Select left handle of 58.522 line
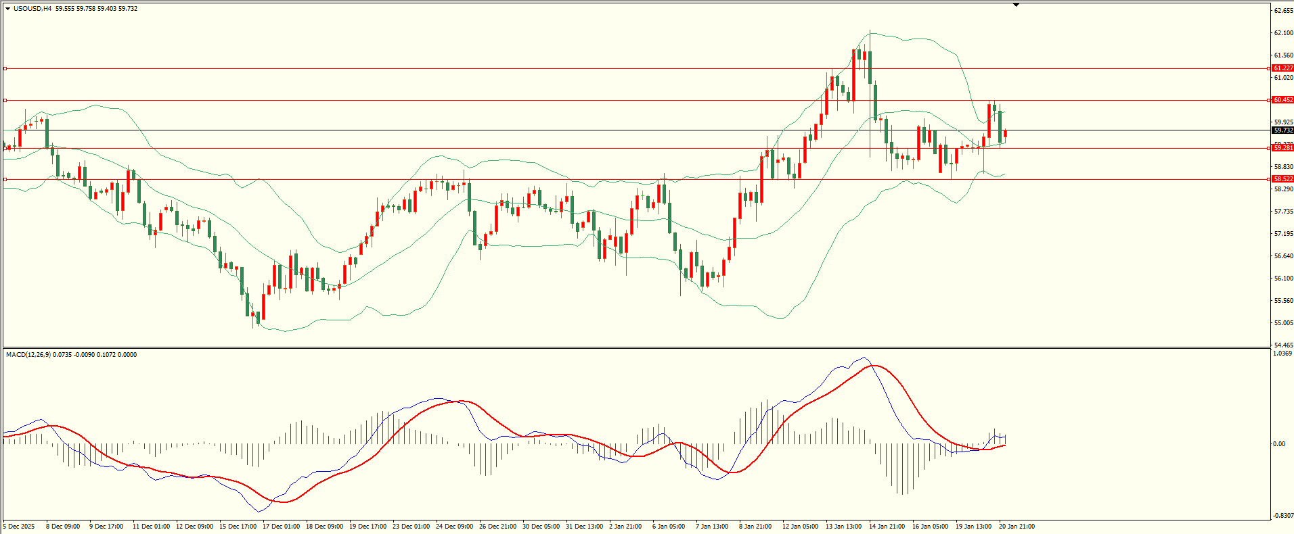 5,179
